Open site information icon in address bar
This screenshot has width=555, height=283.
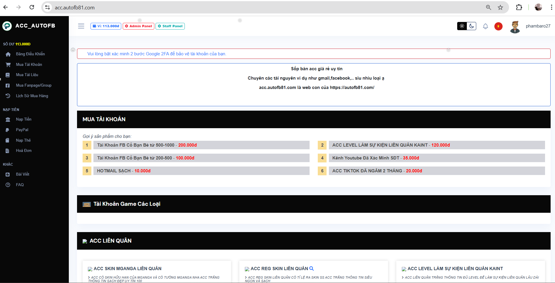click(47, 7)
